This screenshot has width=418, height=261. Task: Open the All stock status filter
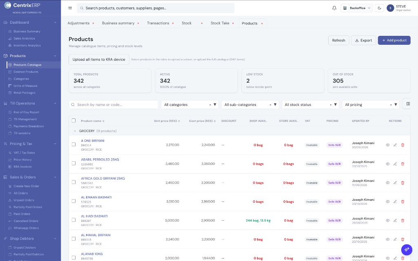310,105
